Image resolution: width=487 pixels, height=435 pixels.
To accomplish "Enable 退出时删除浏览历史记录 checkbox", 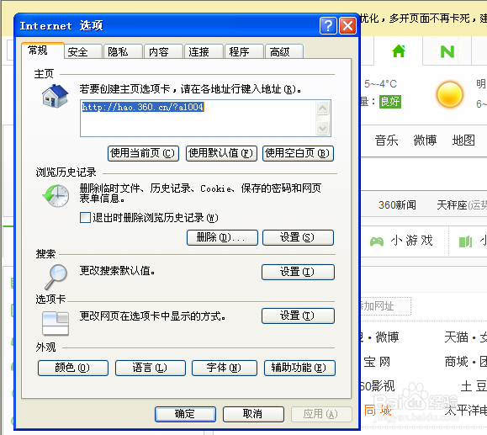I will click(x=85, y=217).
